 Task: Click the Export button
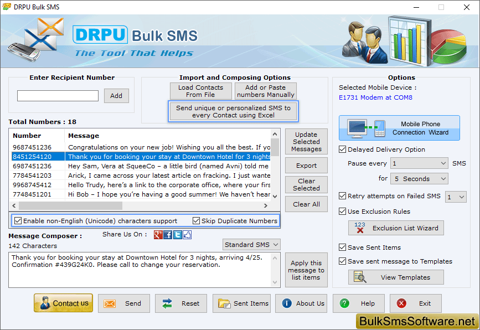tap(306, 166)
